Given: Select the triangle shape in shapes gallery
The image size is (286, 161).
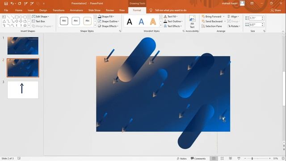Looking at the screenshot, I should click(x=4, y=21).
